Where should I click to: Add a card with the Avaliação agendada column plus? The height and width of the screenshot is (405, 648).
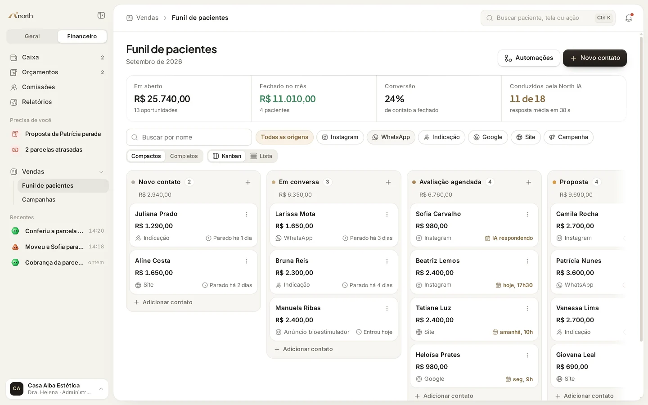coord(529,182)
